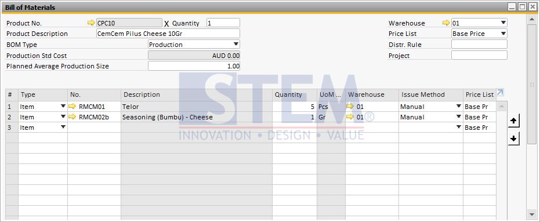Move selected row up with arrow button

click(513, 121)
